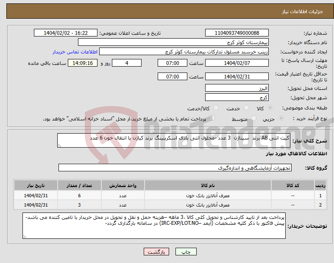
Task: Click the کد کالا column header
Action: click(x=293, y=185)
